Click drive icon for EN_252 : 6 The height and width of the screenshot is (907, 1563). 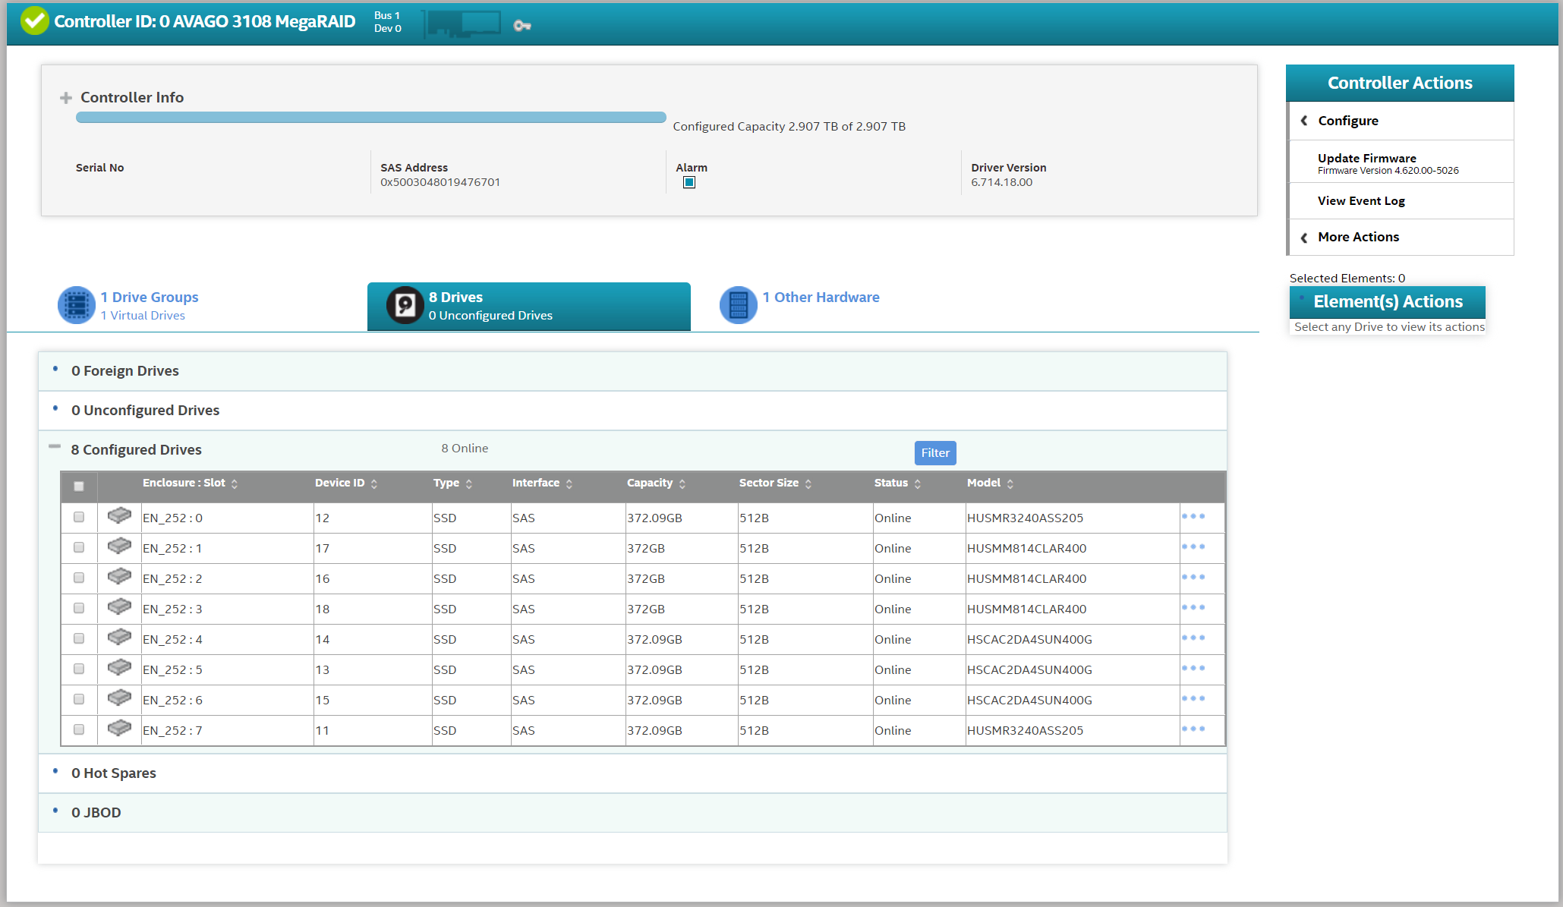119,698
